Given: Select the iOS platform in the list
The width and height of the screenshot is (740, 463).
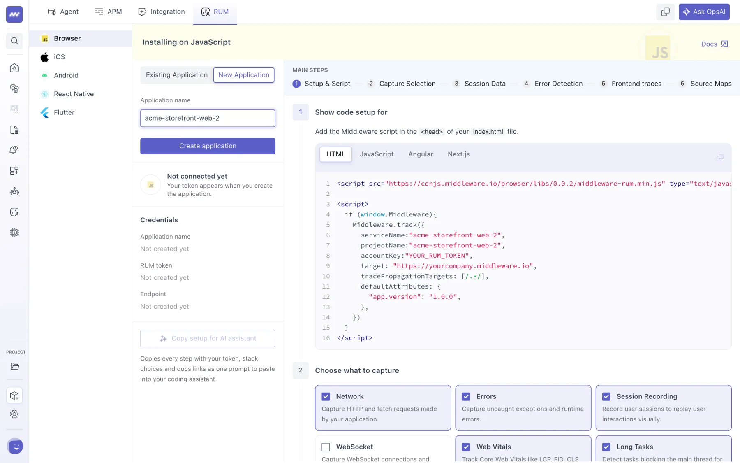Looking at the screenshot, I should [81, 57].
